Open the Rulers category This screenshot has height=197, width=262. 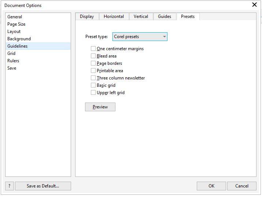(x=13, y=61)
